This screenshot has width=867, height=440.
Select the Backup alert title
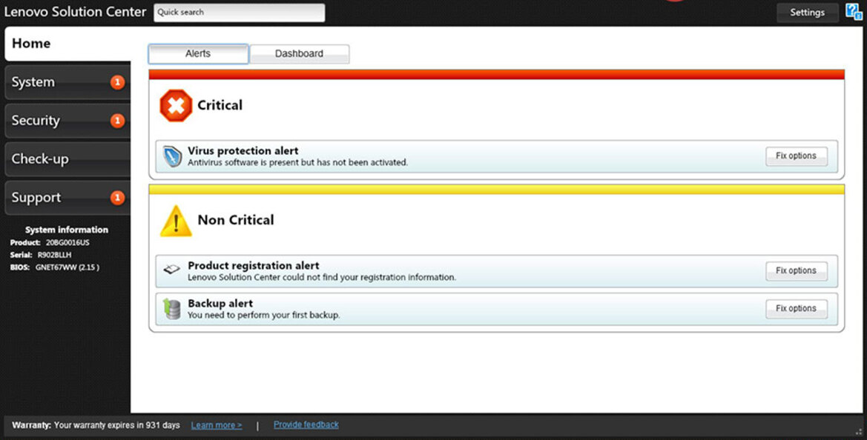[x=220, y=303]
